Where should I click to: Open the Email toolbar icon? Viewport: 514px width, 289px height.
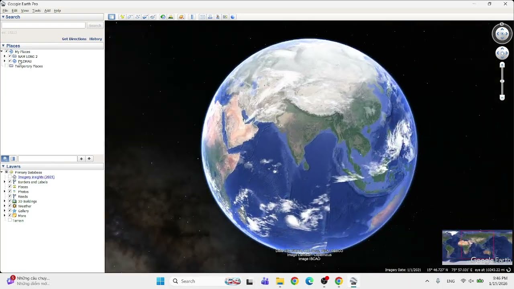(x=202, y=17)
